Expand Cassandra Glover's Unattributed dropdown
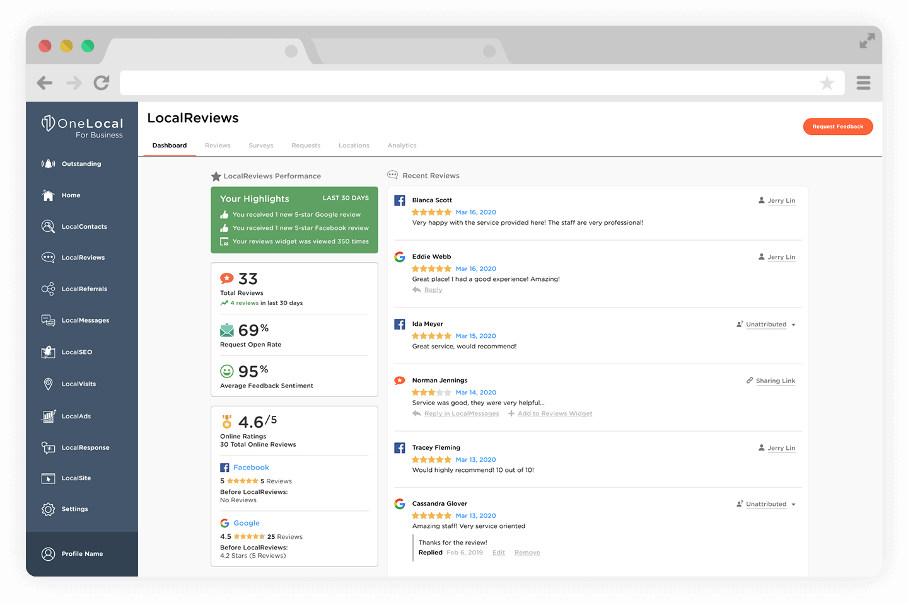Image resolution: width=908 pixels, height=603 pixels. click(x=793, y=505)
